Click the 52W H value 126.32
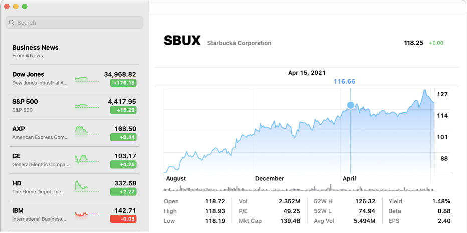Viewport: 467px width, 233px height. click(365, 201)
